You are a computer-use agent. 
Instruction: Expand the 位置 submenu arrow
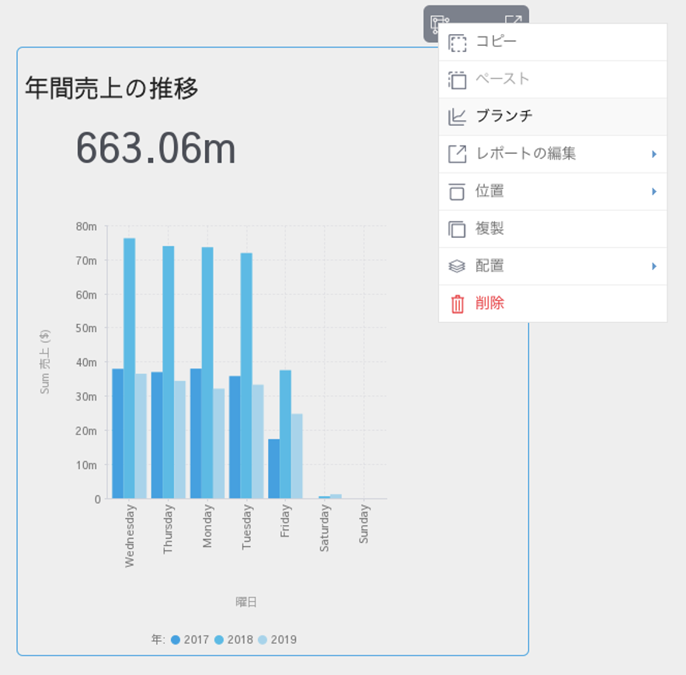[654, 191]
